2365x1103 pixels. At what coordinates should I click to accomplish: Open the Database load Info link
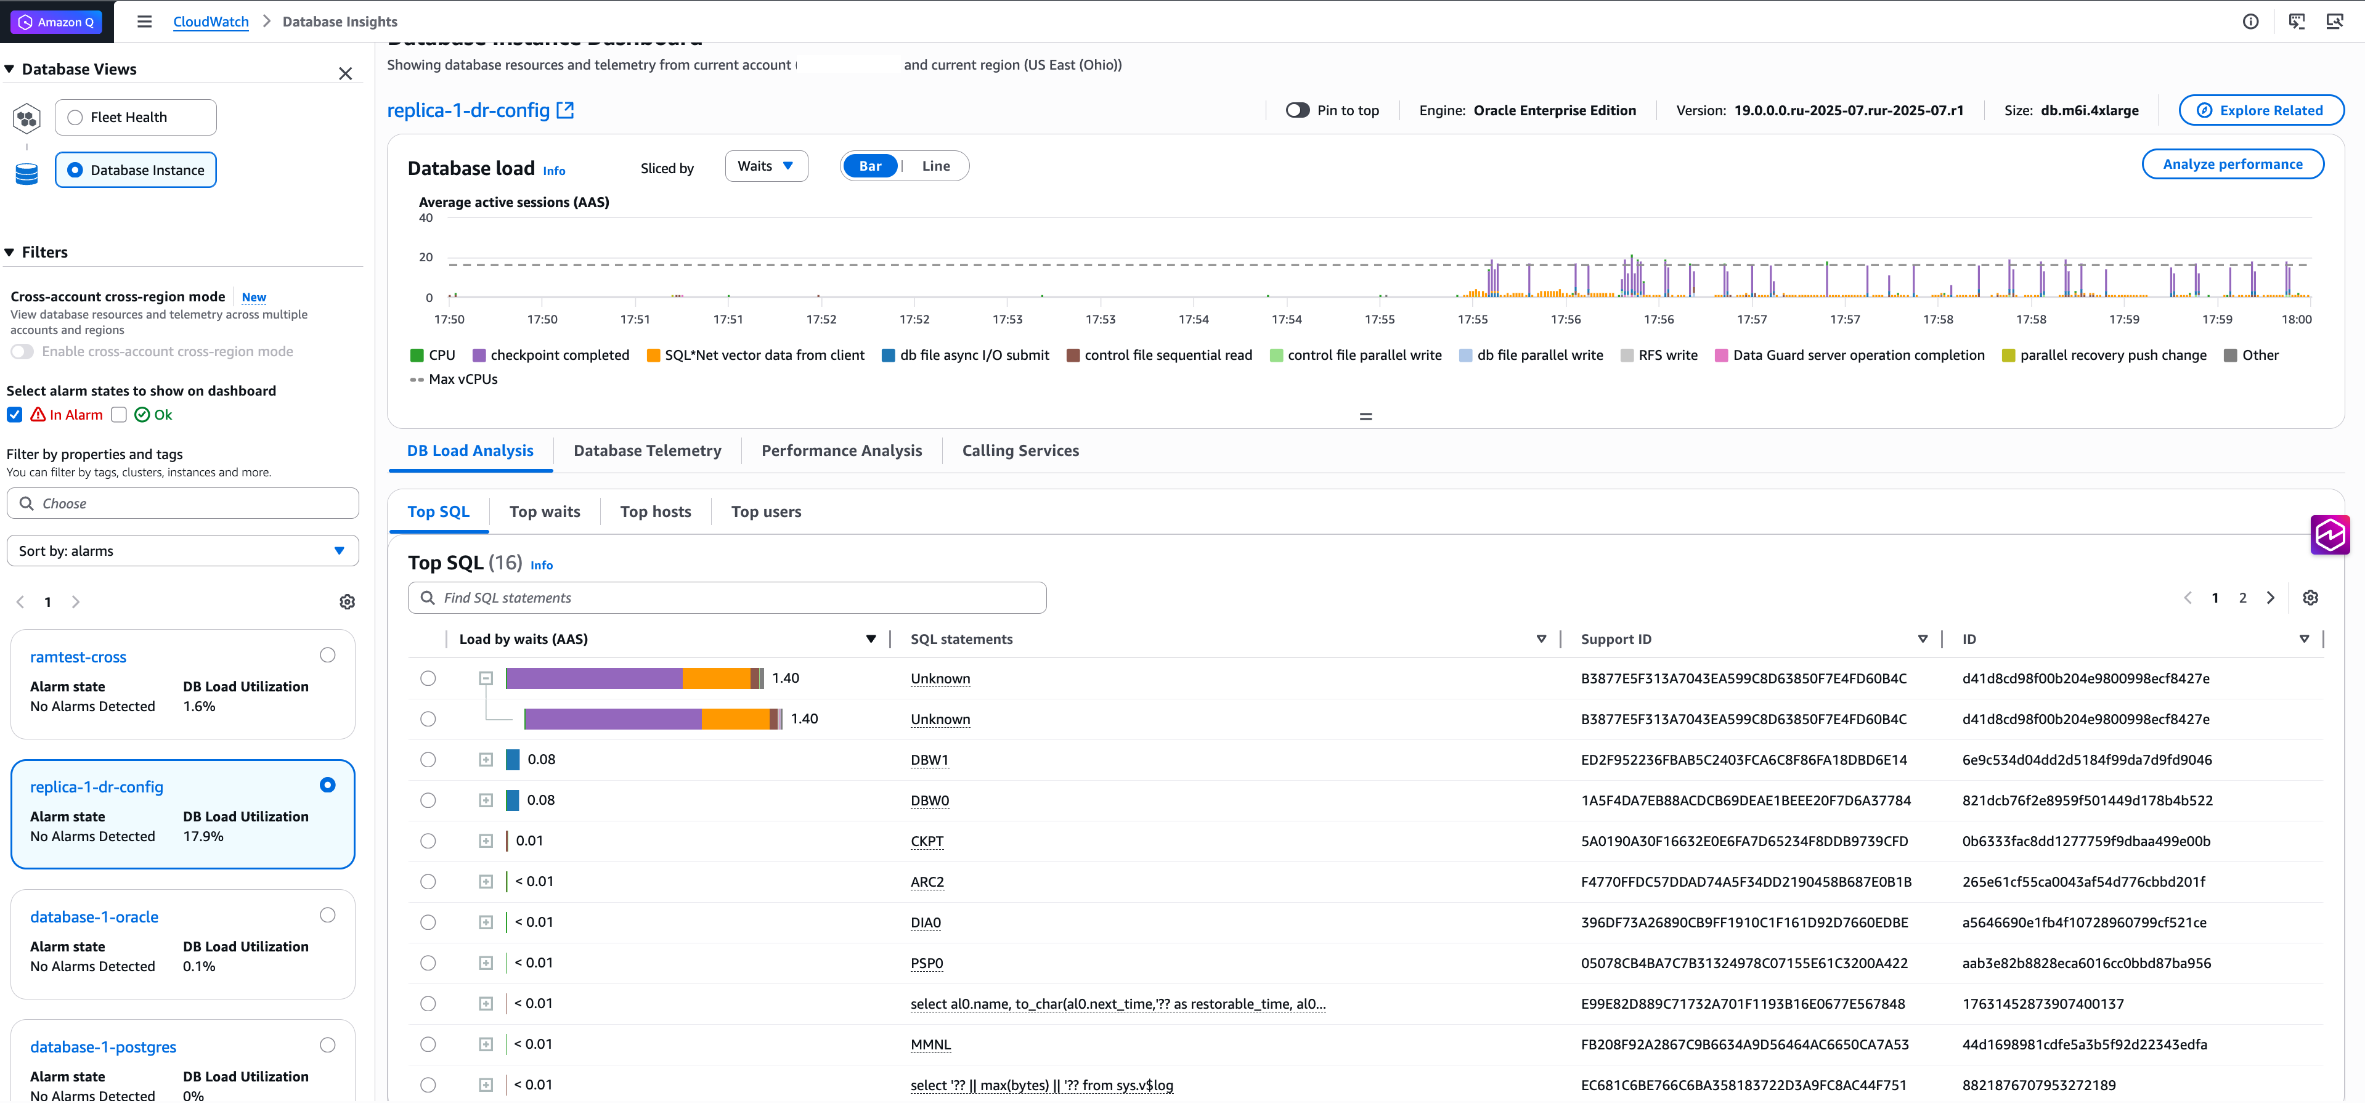click(553, 171)
